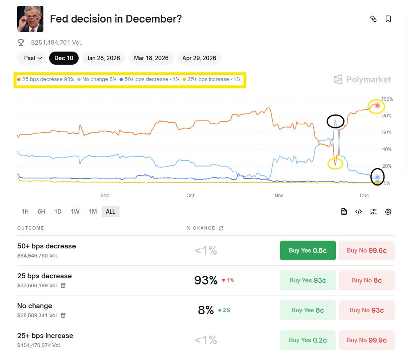407x354 pixels.
Task: Select the 1W chart timeframe
Action: coord(75,212)
